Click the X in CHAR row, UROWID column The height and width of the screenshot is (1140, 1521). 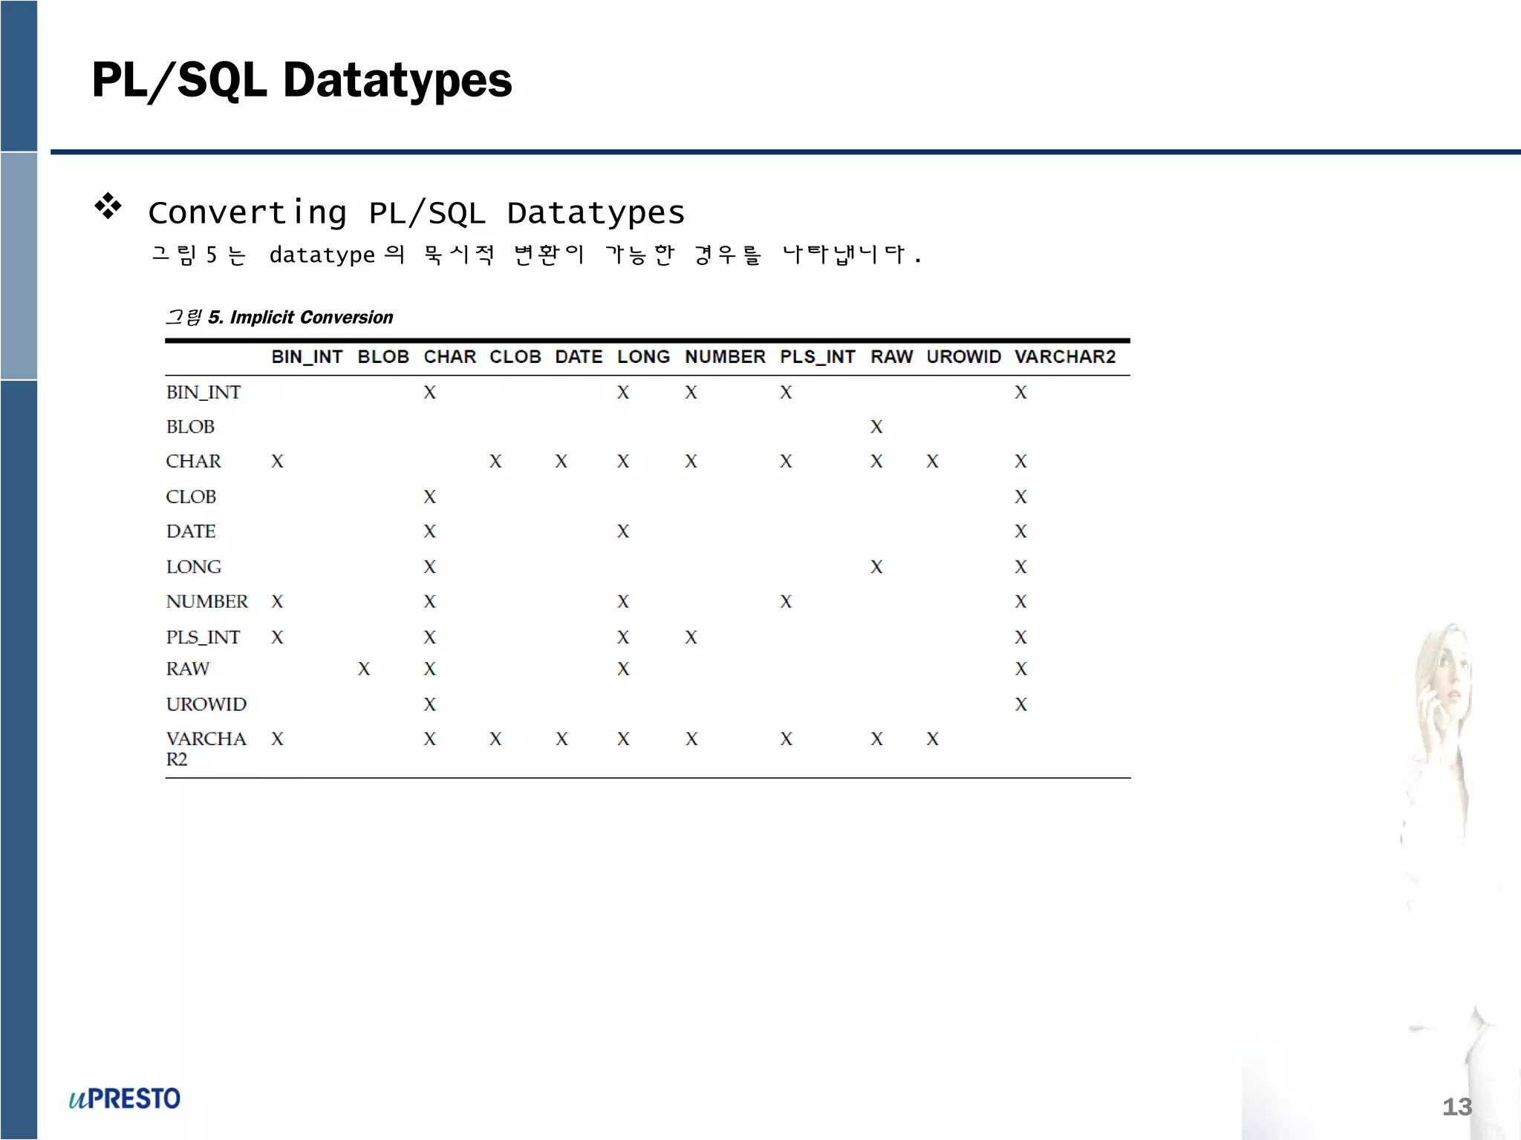[933, 462]
